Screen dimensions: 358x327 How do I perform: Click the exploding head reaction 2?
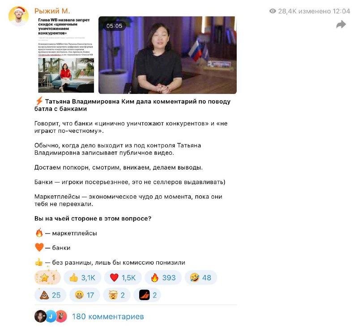pos(117,295)
